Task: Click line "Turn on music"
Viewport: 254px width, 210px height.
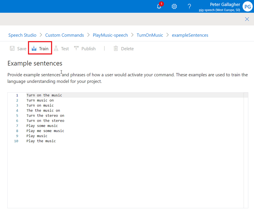Action: tap(40, 106)
